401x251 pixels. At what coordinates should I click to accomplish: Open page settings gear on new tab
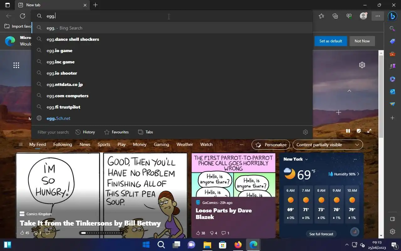point(362,65)
